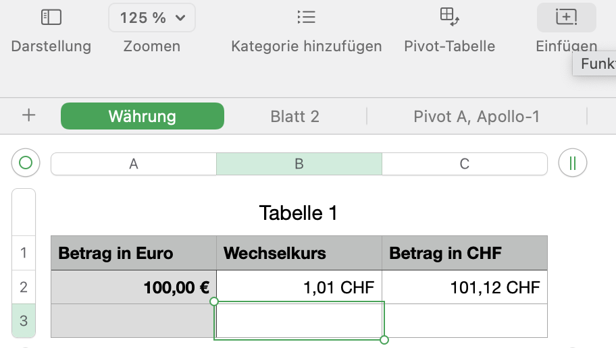Select row 2 header

pos(24,287)
